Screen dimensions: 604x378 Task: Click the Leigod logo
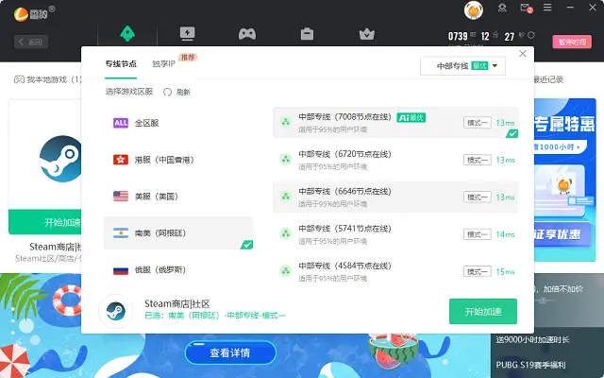[x=34, y=14]
